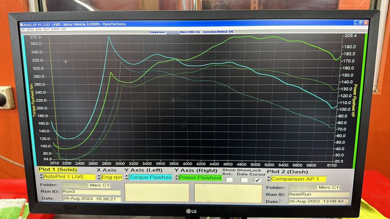Click the stepper beside Comparison AP 1
This screenshot has width=390, height=219.
click(x=269, y=179)
